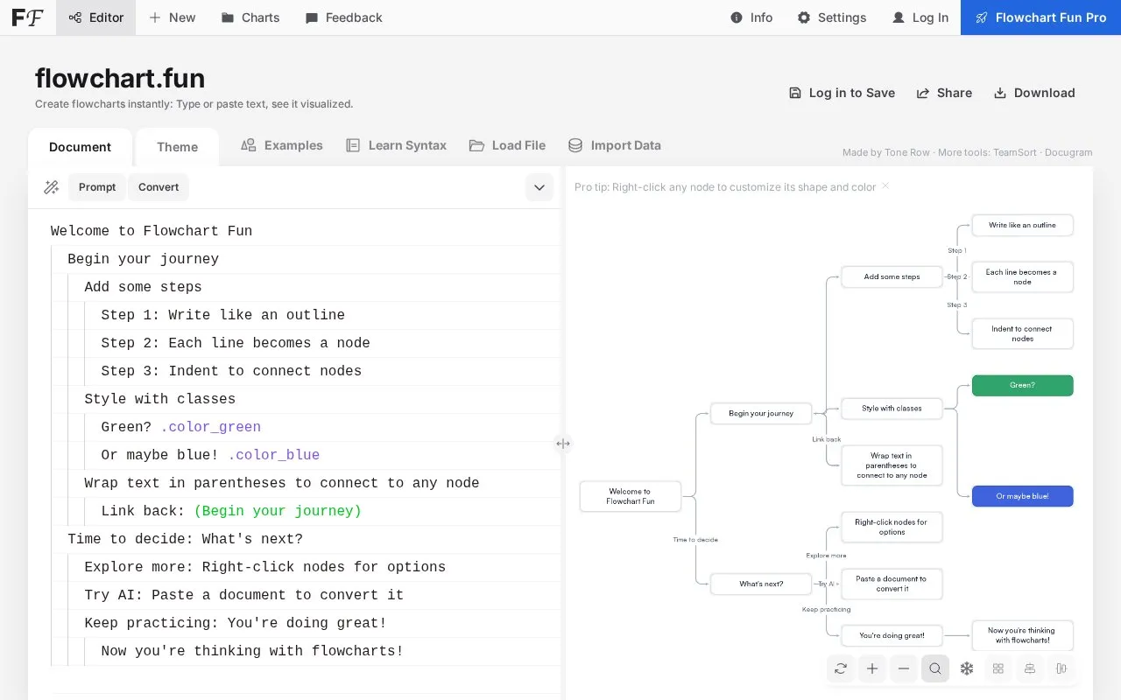Select the Document tab
This screenshot has width=1121, height=700.
click(80, 147)
